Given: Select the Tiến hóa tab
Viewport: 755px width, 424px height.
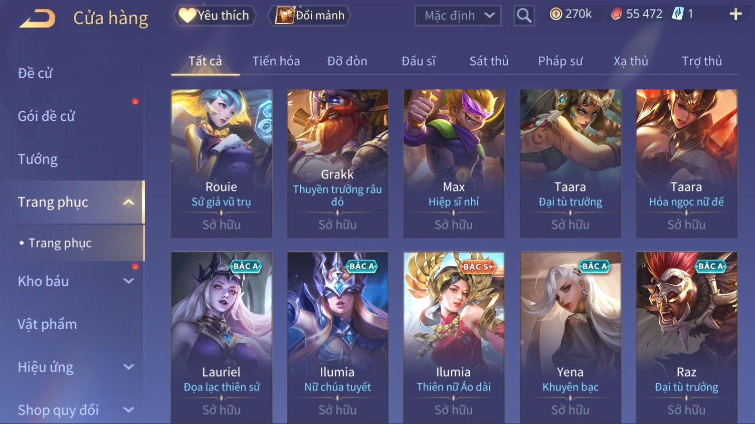Looking at the screenshot, I should 276,61.
